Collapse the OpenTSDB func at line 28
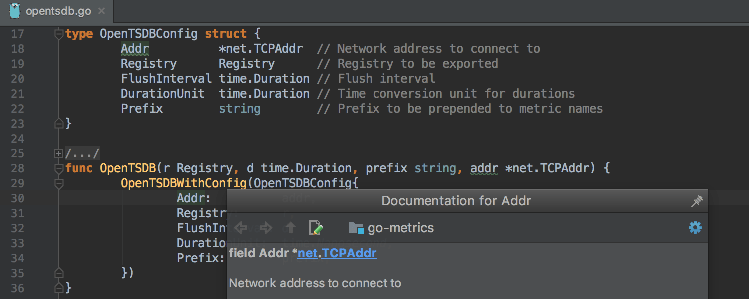This screenshot has height=299, width=749. tap(59, 168)
